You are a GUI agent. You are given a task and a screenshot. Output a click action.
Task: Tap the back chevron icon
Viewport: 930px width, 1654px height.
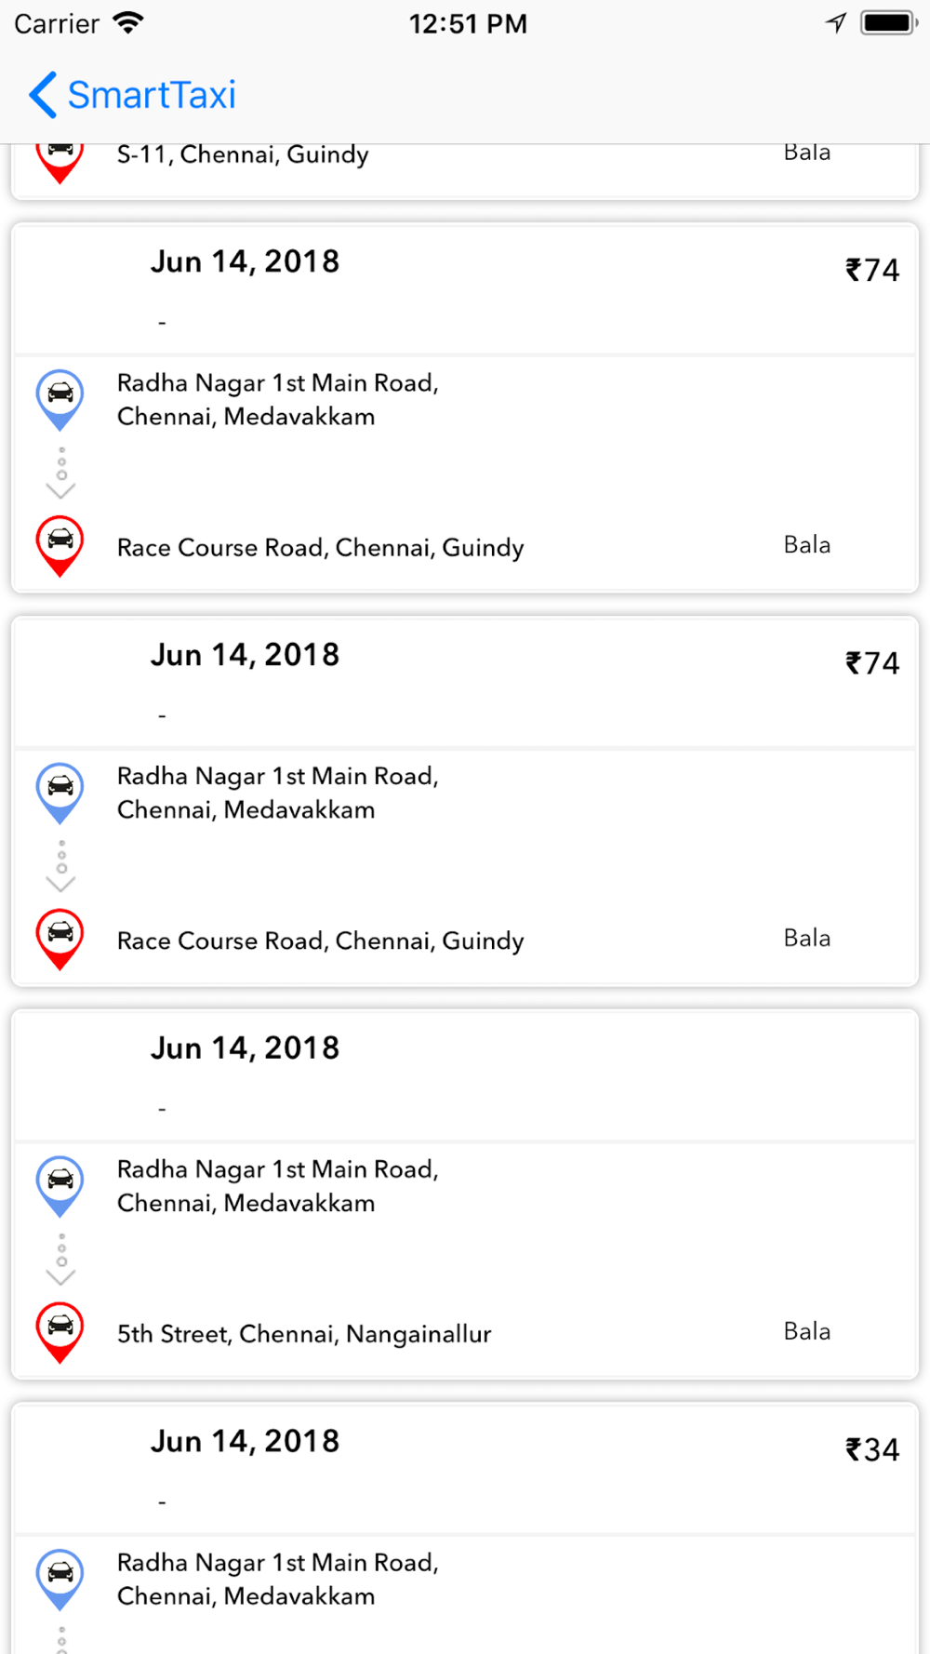43,95
